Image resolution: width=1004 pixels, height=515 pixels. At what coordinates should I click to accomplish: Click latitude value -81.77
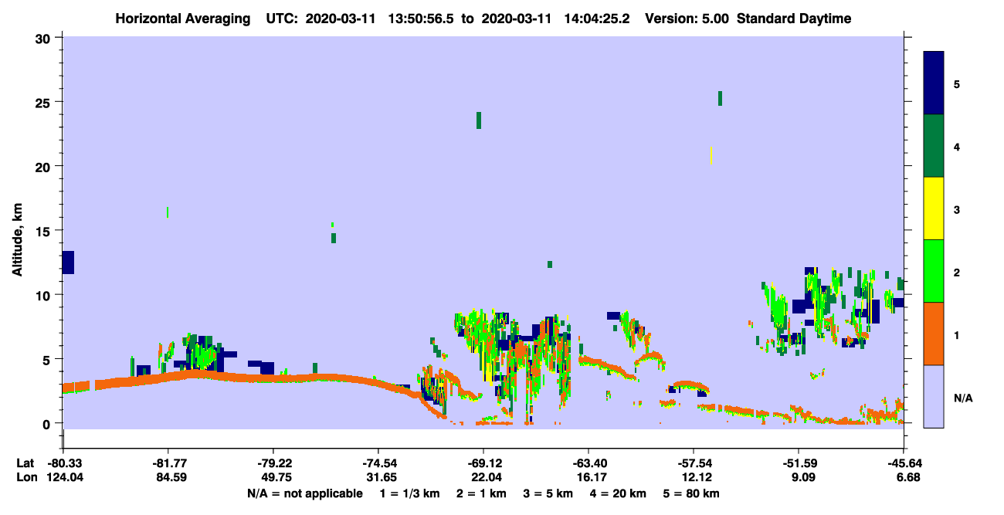point(168,463)
